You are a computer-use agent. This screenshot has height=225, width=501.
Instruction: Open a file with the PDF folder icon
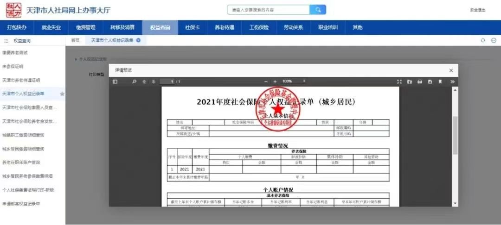point(409,81)
